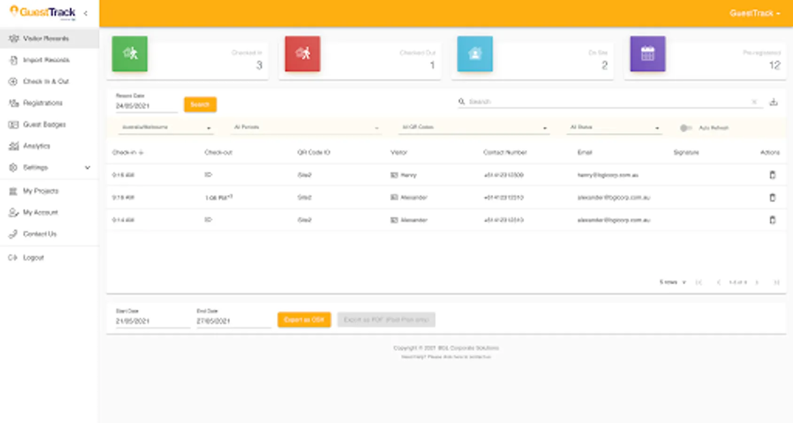Open Check In & Out page
The width and height of the screenshot is (793, 423).
click(49, 81)
